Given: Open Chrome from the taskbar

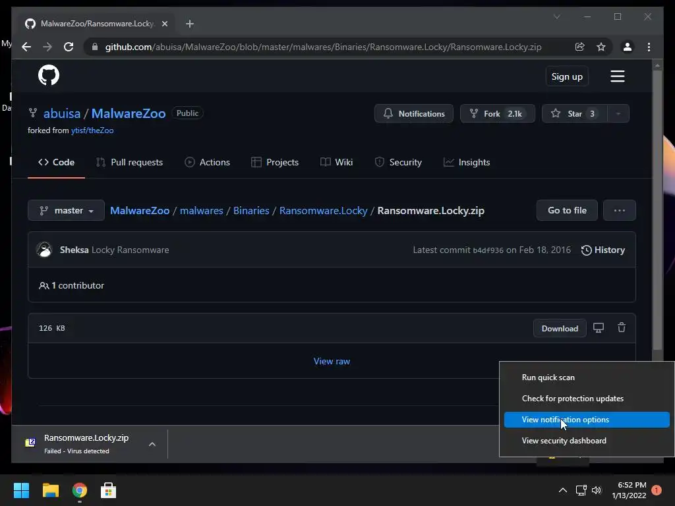Looking at the screenshot, I should point(80,490).
